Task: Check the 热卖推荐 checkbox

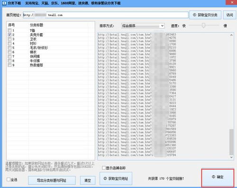Action: 9,65
